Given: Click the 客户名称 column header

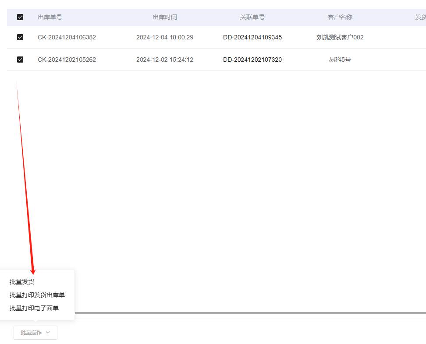Looking at the screenshot, I should click(x=340, y=17).
